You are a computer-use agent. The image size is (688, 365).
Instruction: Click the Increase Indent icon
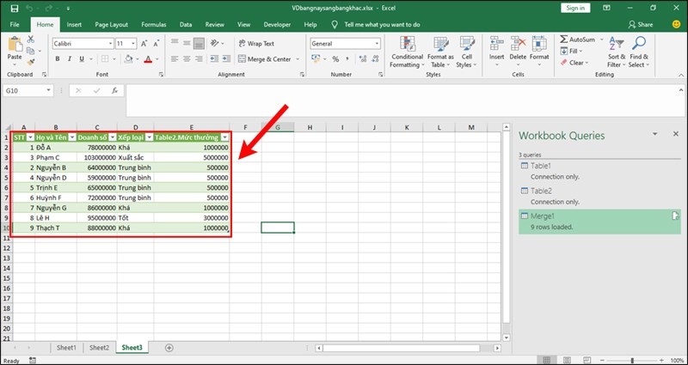coord(226,58)
